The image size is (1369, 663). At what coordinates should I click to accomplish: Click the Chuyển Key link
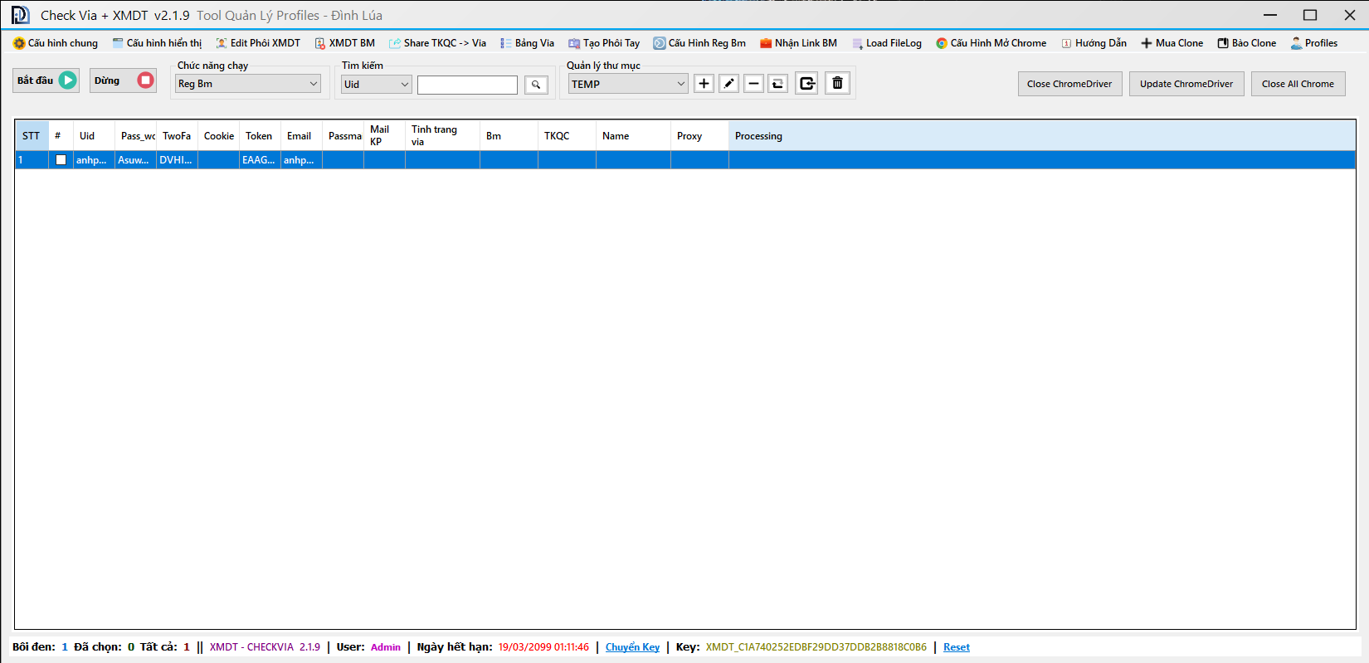632,647
